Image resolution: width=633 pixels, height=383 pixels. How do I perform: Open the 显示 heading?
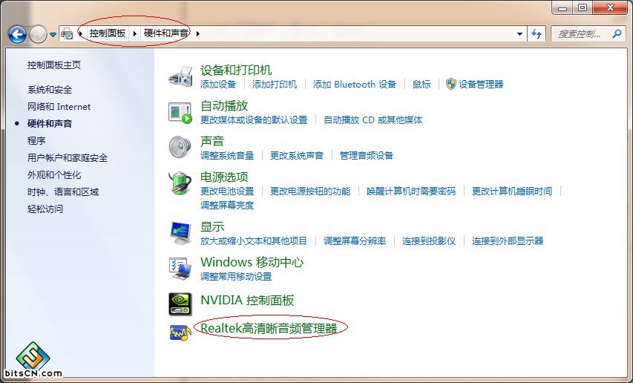coord(212,227)
